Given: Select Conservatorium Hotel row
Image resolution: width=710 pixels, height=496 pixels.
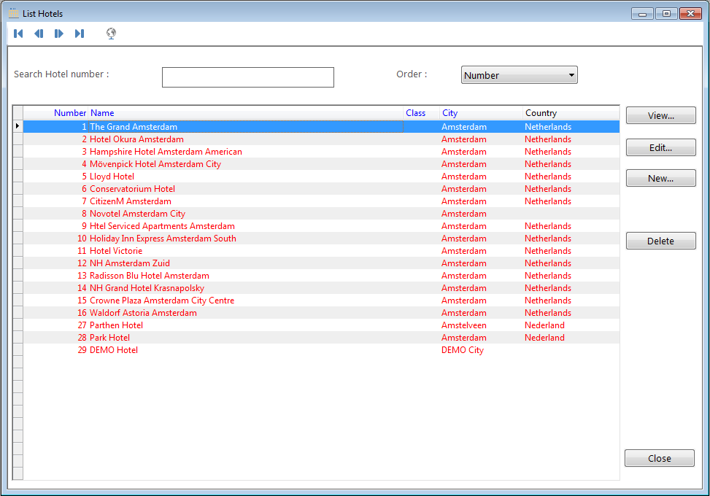Looking at the screenshot, I should point(321,189).
